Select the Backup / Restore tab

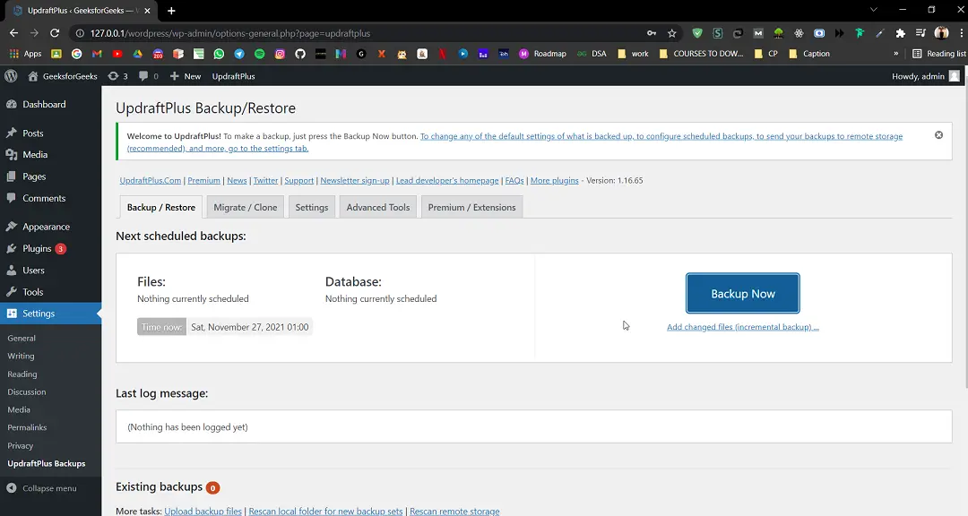click(161, 208)
